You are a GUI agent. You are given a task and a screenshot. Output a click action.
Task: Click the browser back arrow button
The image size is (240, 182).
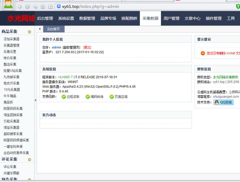[20, 6]
